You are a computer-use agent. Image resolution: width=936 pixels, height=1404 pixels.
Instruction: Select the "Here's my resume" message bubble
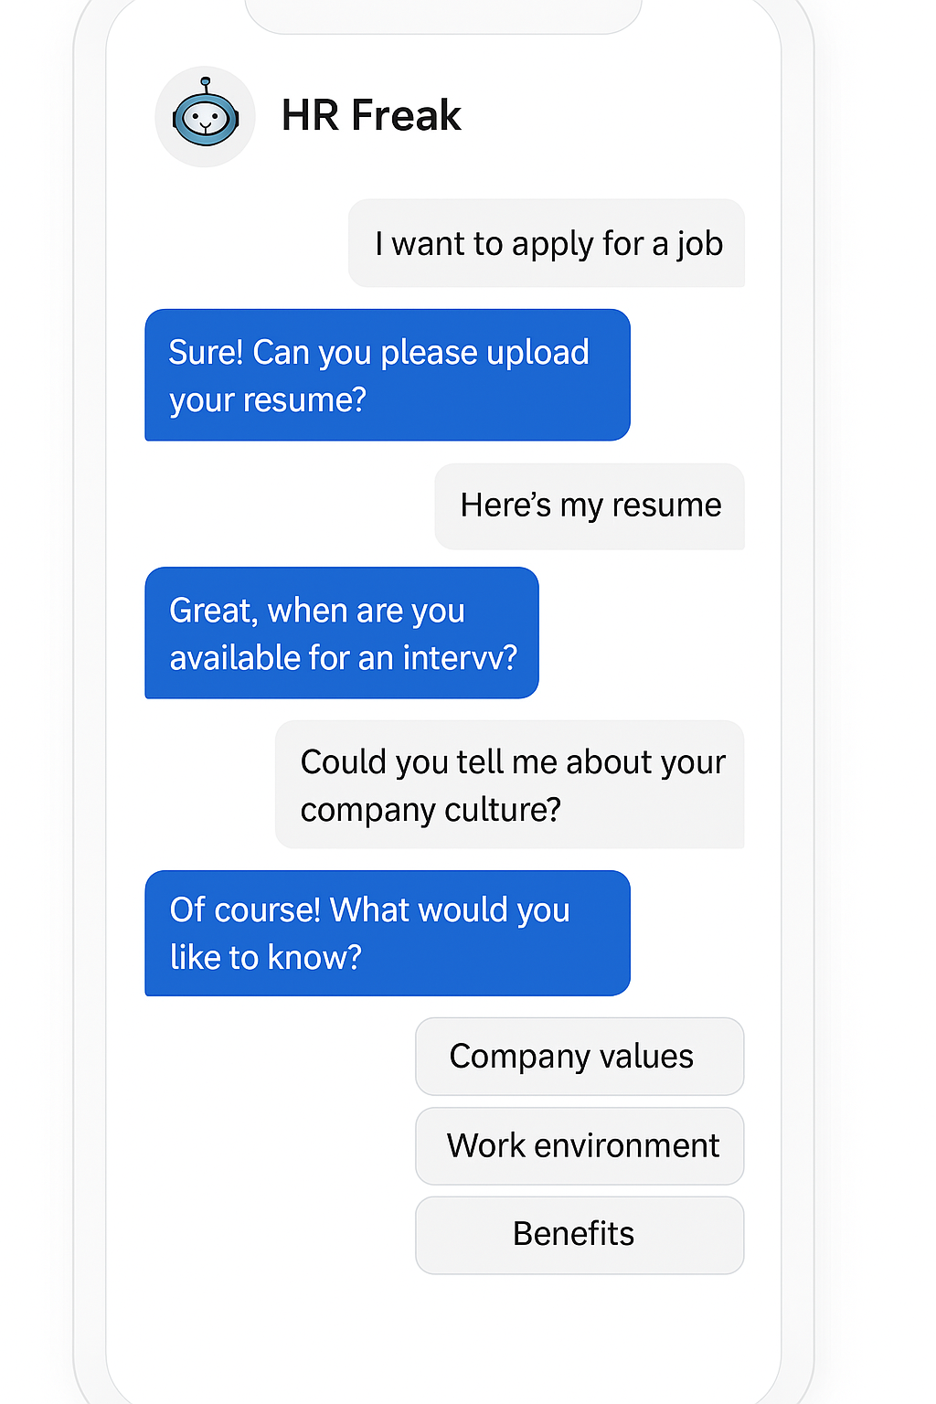click(590, 505)
